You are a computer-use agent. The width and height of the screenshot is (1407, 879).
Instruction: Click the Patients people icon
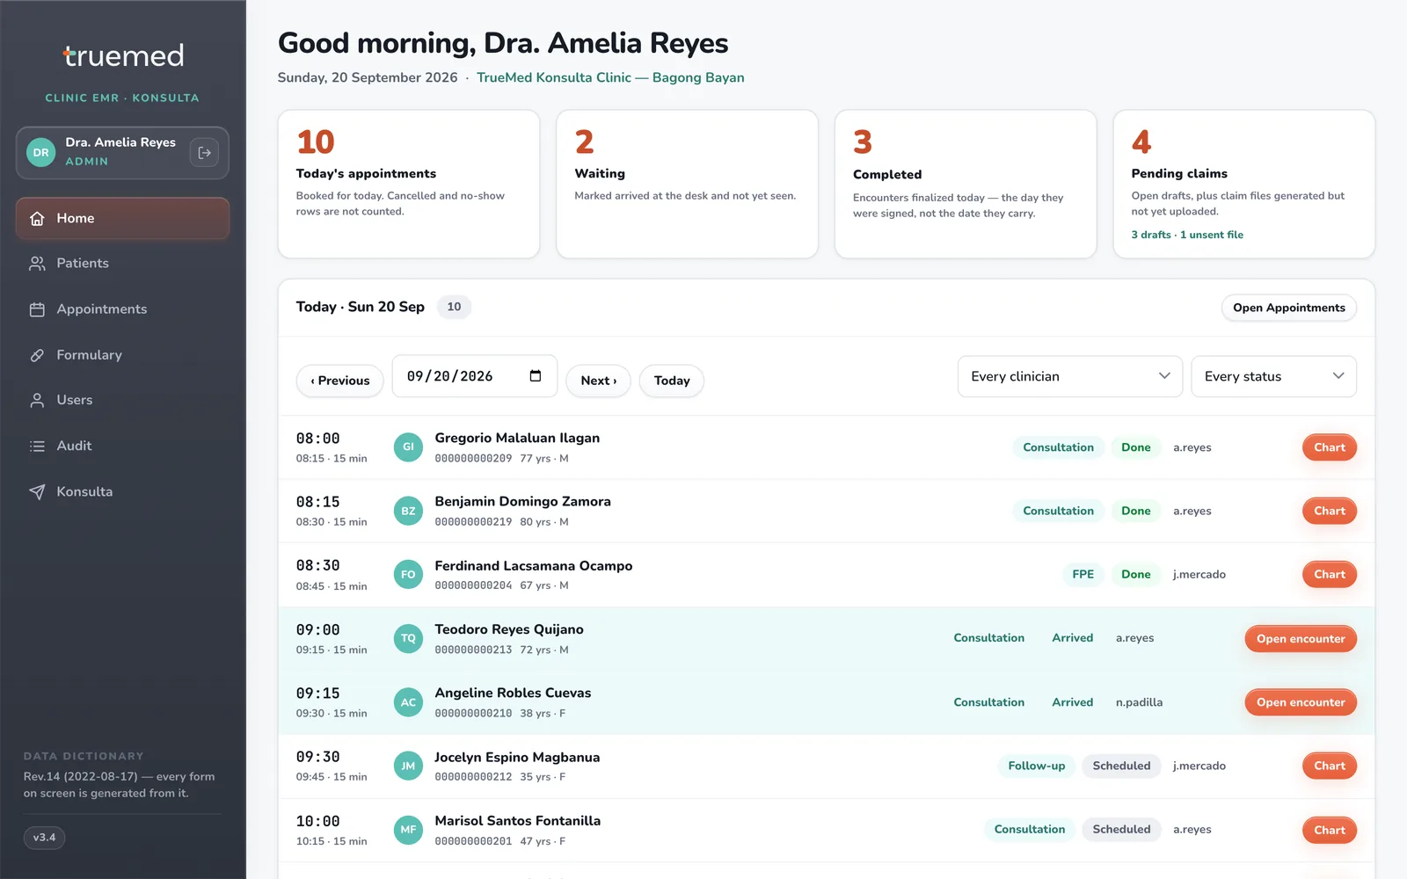tap(37, 264)
